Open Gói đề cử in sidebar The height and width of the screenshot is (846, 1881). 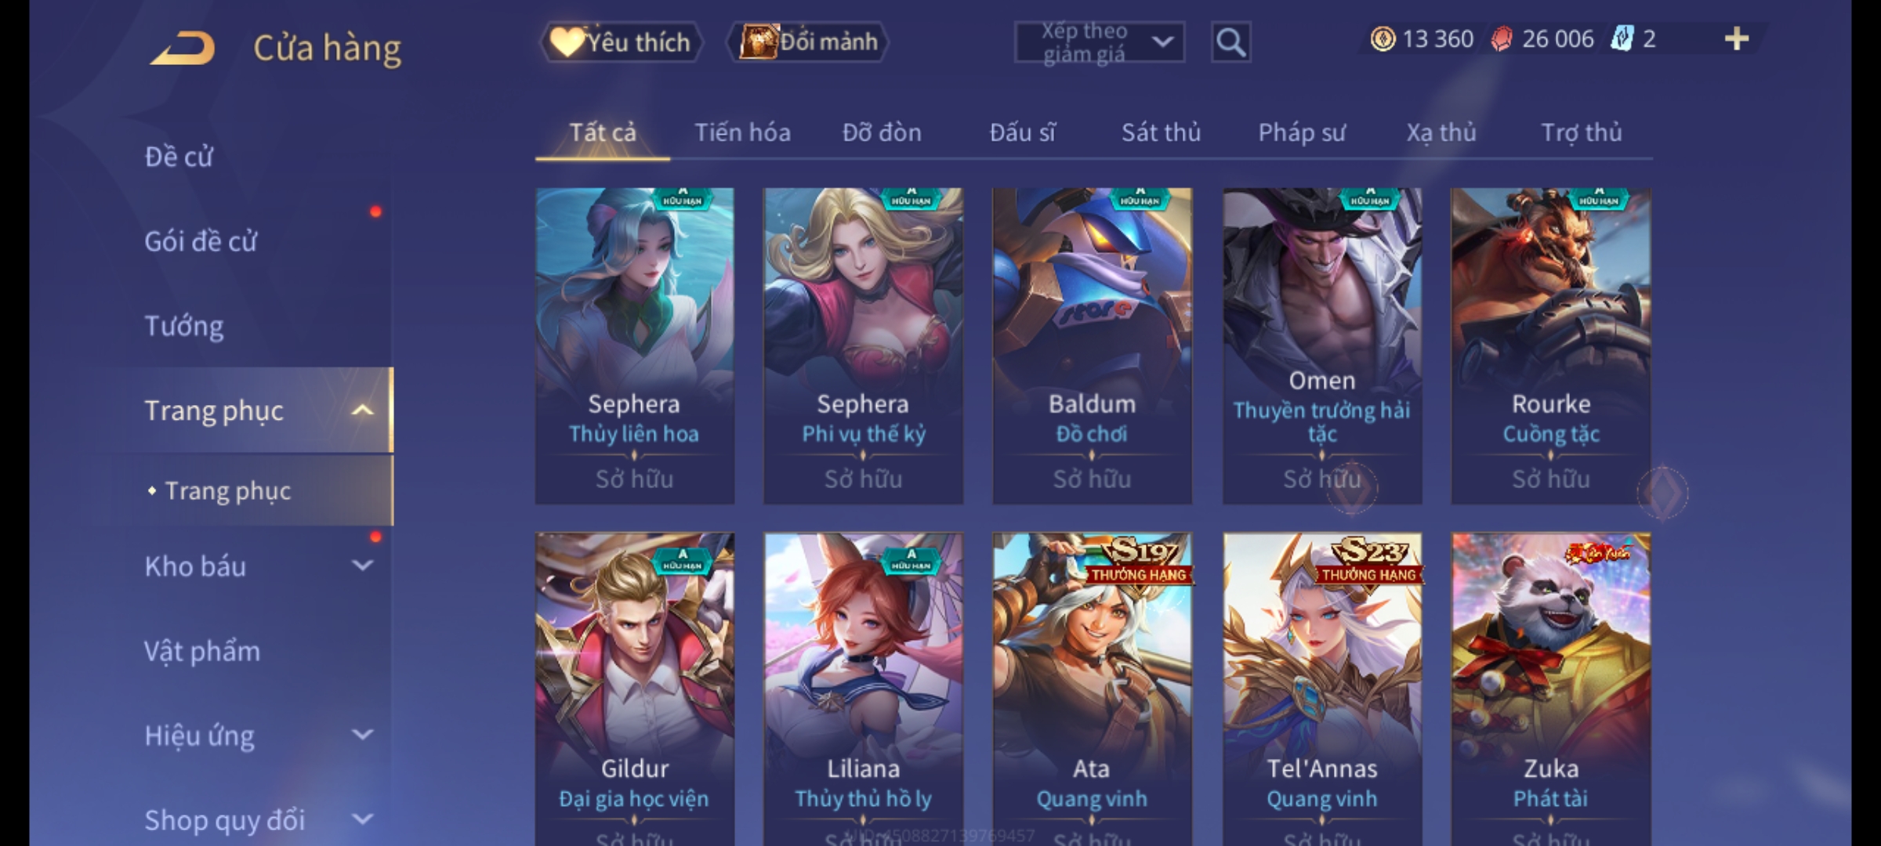201,241
